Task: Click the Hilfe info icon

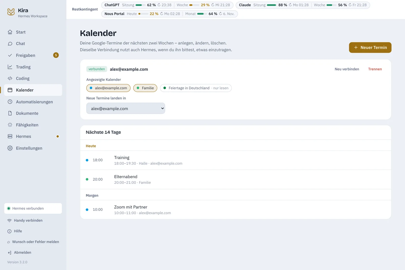Action: 9,231
